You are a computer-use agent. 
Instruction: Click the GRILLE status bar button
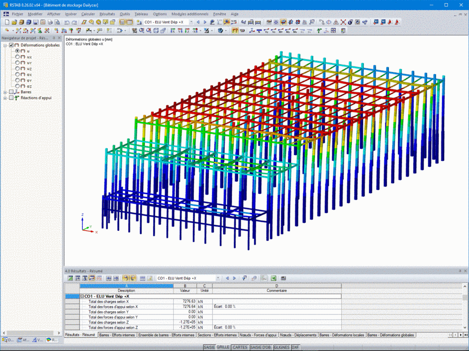[x=223, y=347]
